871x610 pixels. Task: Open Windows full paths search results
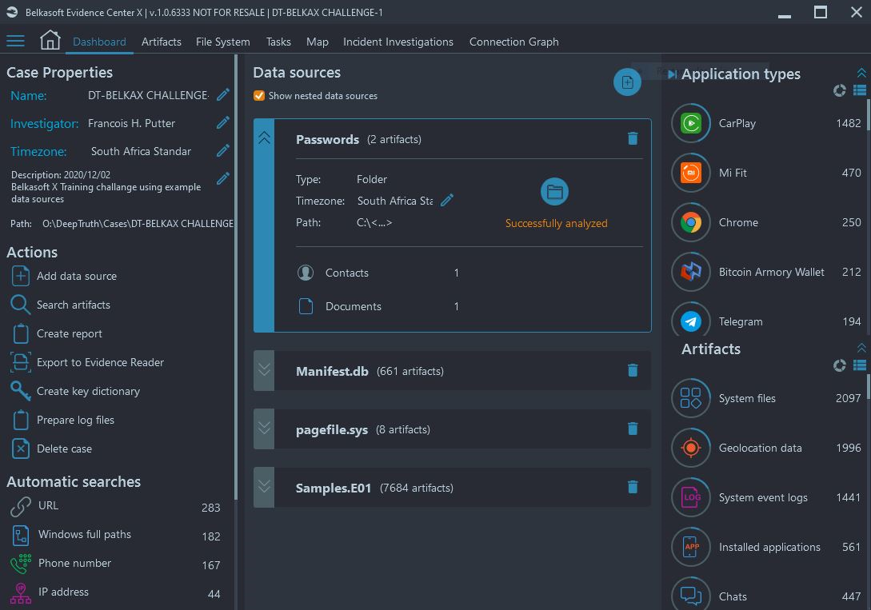(115, 535)
